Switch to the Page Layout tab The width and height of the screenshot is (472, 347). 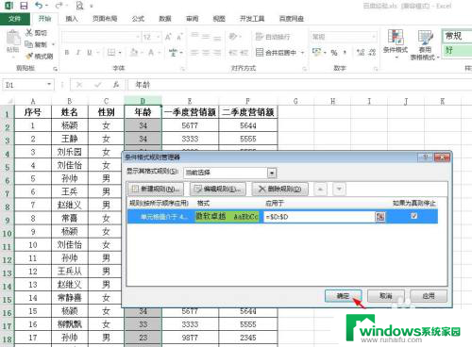pyautogui.click(x=105, y=19)
